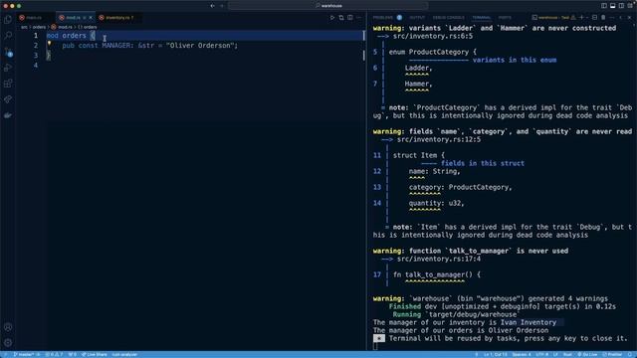
Task: Click the Run play icon in editor toolbar
Action: click(x=331, y=18)
